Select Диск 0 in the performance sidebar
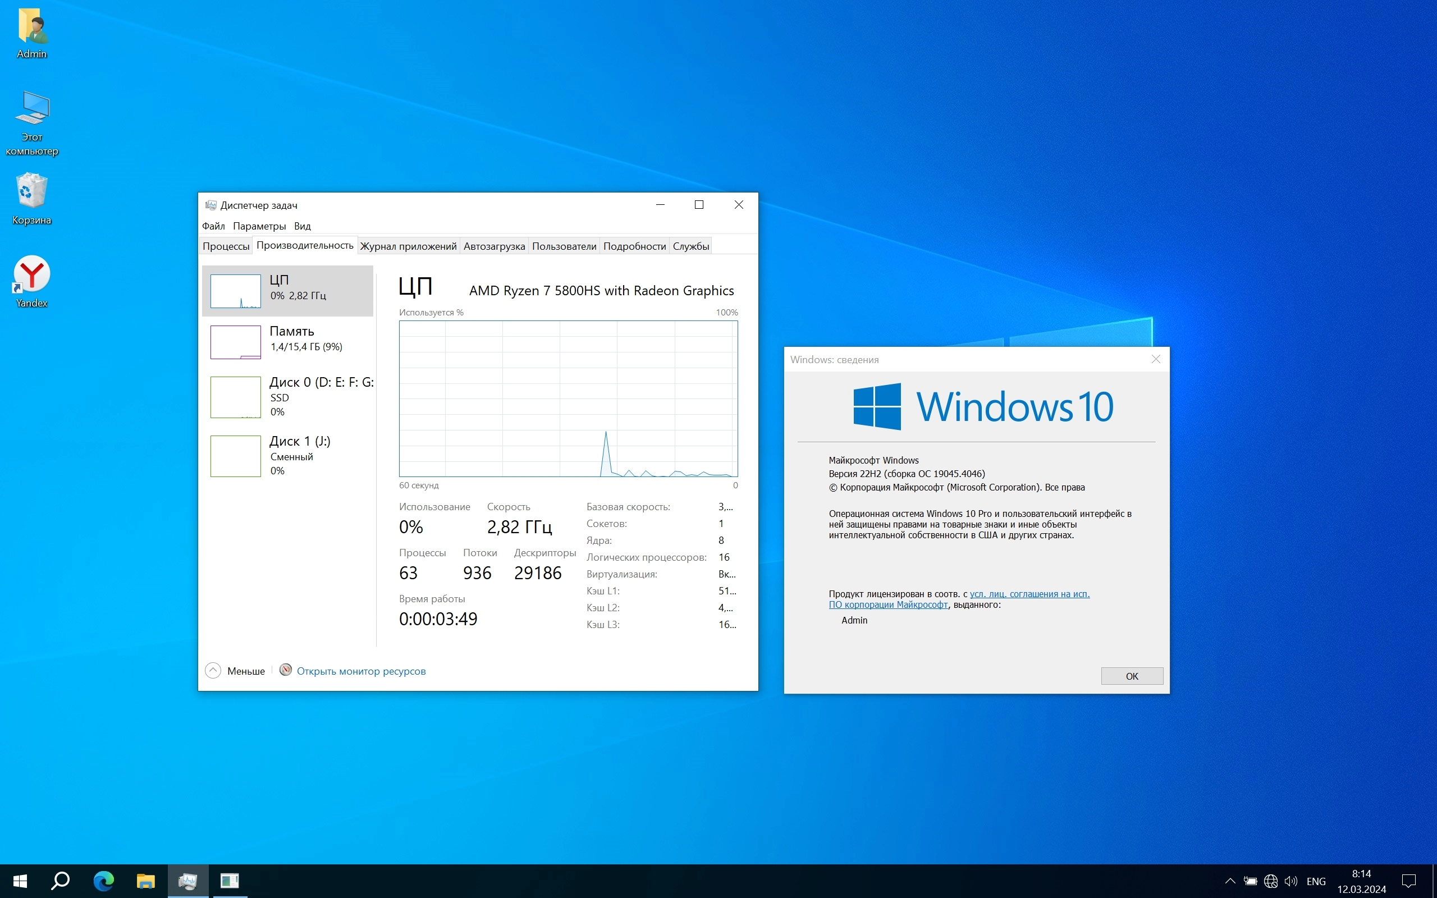 pyautogui.click(x=288, y=397)
